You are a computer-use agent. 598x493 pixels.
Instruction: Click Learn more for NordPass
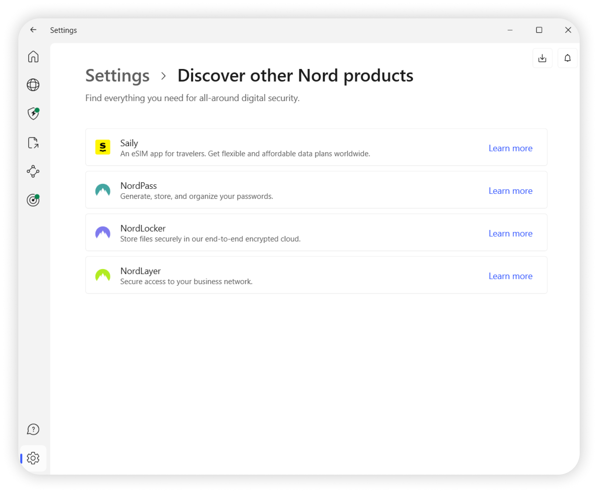pos(510,191)
